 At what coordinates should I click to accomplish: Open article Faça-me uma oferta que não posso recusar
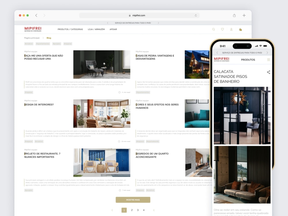click(x=44, y=57)
